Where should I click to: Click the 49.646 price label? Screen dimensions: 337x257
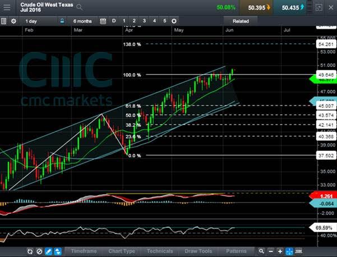326,75
